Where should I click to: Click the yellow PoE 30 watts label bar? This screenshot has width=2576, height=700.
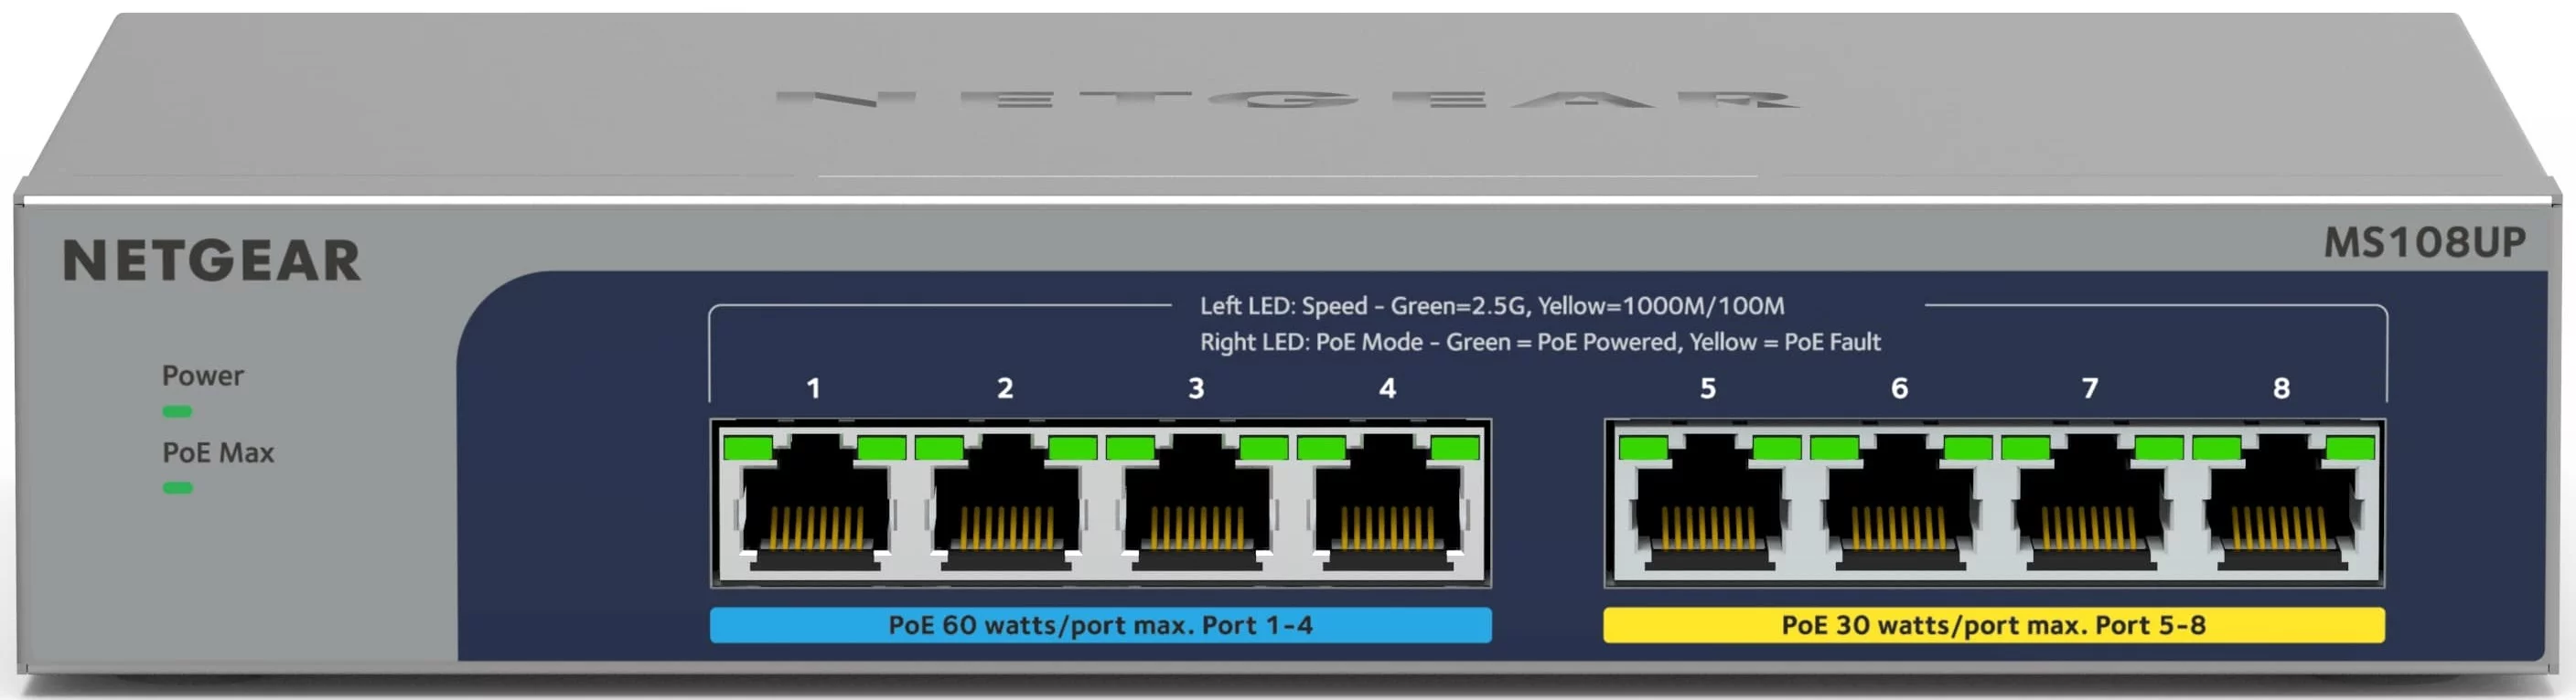(1993, 625)
